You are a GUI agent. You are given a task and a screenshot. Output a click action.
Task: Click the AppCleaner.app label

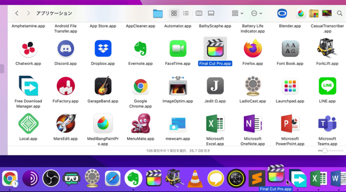tap(141, 26)
